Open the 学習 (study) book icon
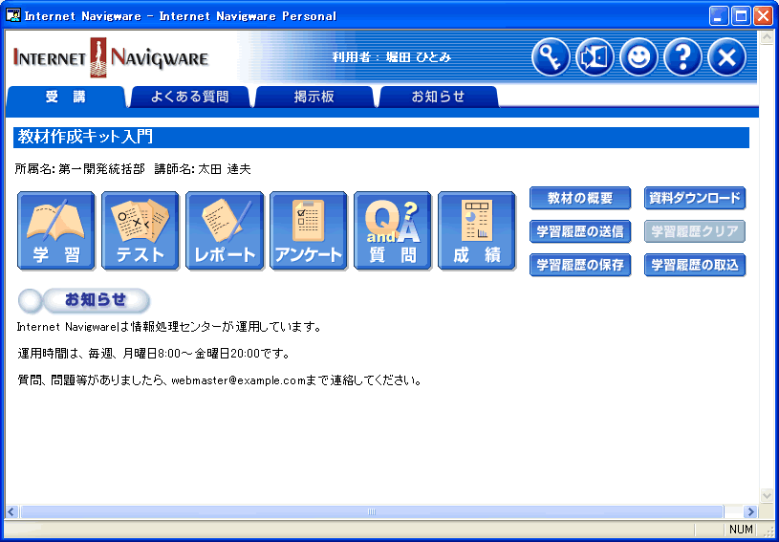The height and width of the screenshot is (542, 779). (x=56, y=231)
